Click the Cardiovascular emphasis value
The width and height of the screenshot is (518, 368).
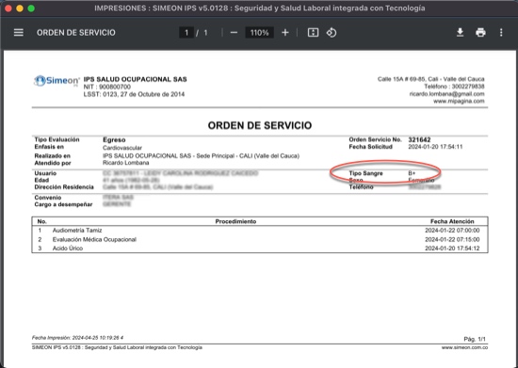tap(122, 148)
